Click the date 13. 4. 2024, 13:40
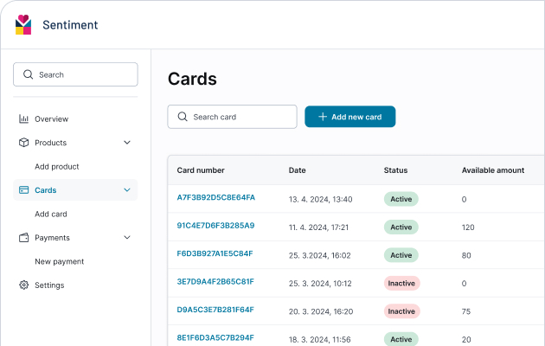The height and width of the screenshot is (346, 545). (320, 200)
